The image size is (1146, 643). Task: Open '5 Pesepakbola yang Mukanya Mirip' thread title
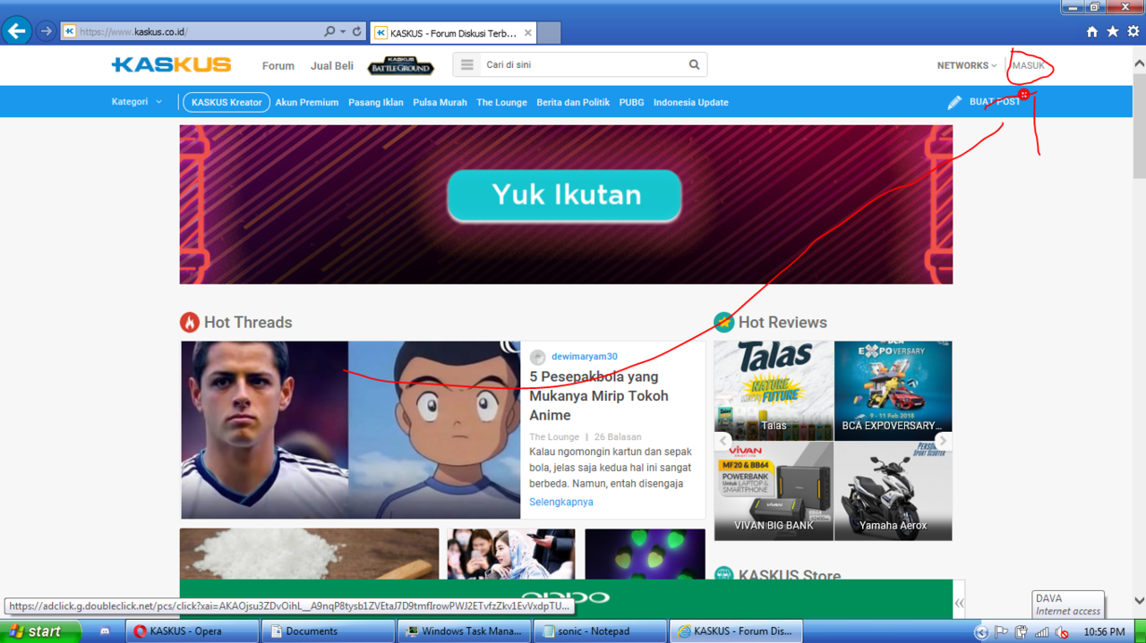(599, 395)
